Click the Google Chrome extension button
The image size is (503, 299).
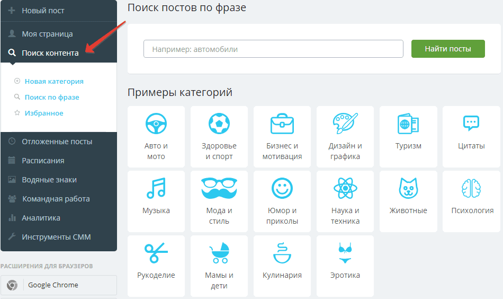[53, 285]
